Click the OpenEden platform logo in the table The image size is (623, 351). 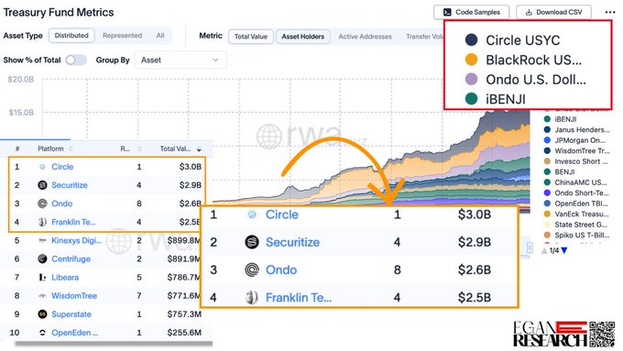42,333
